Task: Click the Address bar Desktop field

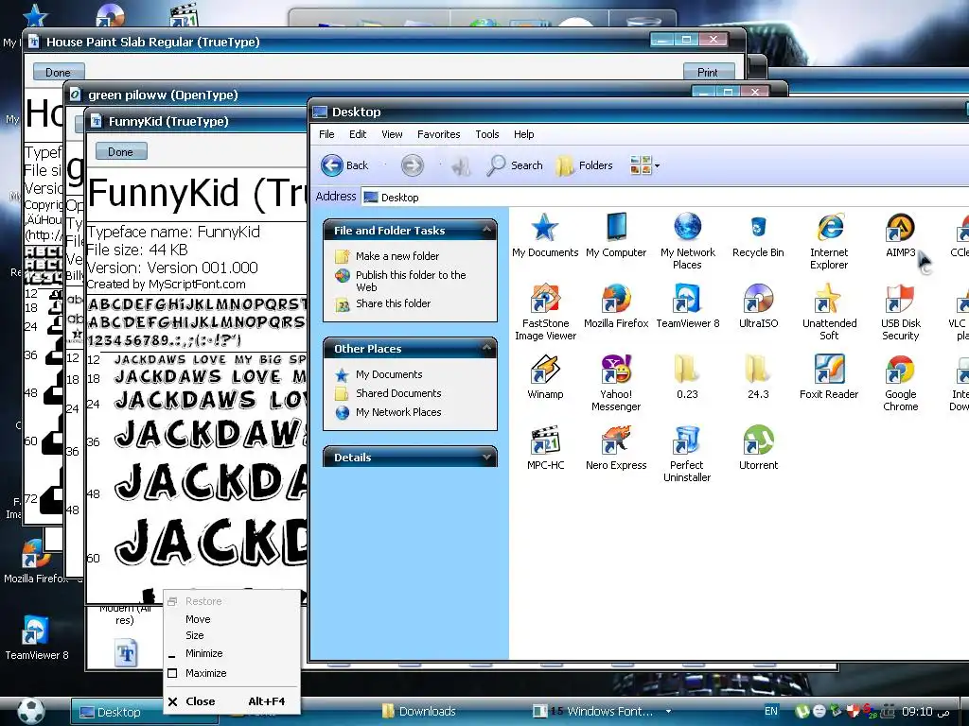Action: [x=665, y=197]
